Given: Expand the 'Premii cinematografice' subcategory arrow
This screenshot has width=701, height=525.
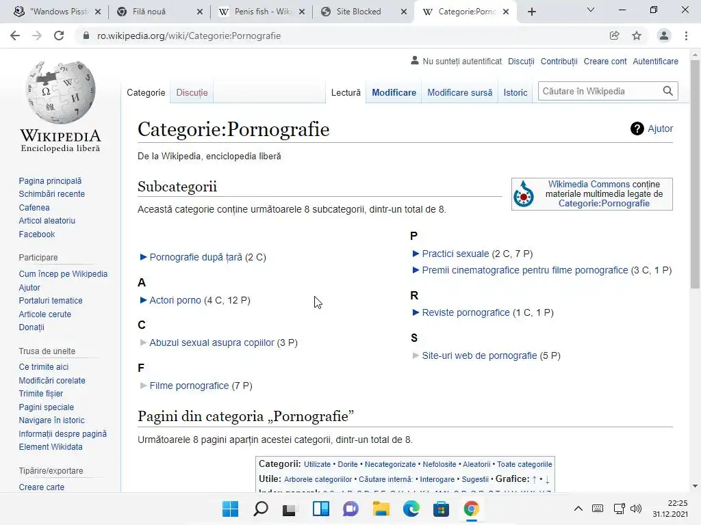Looking at the screenshot, I should coord(416,270).
